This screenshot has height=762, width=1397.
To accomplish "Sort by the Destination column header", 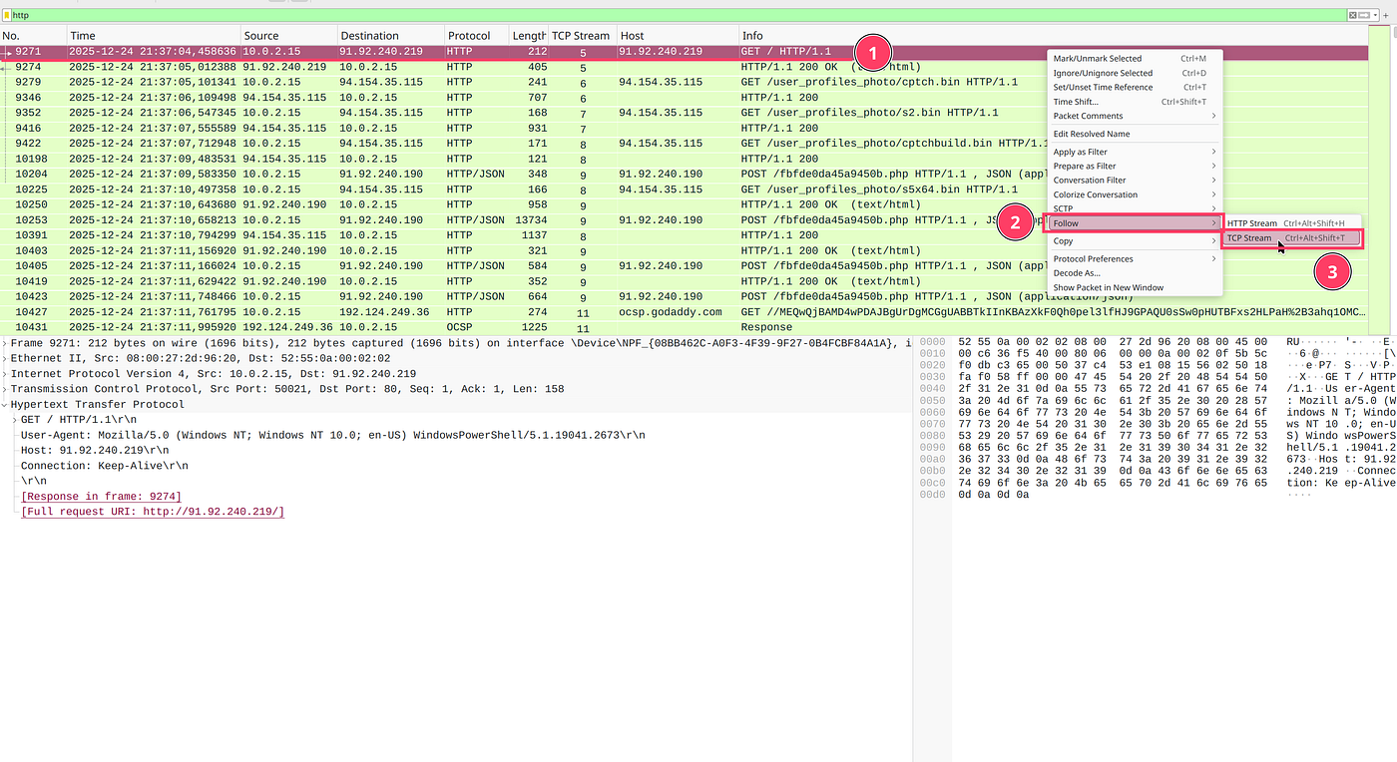I will pos(390,36).
